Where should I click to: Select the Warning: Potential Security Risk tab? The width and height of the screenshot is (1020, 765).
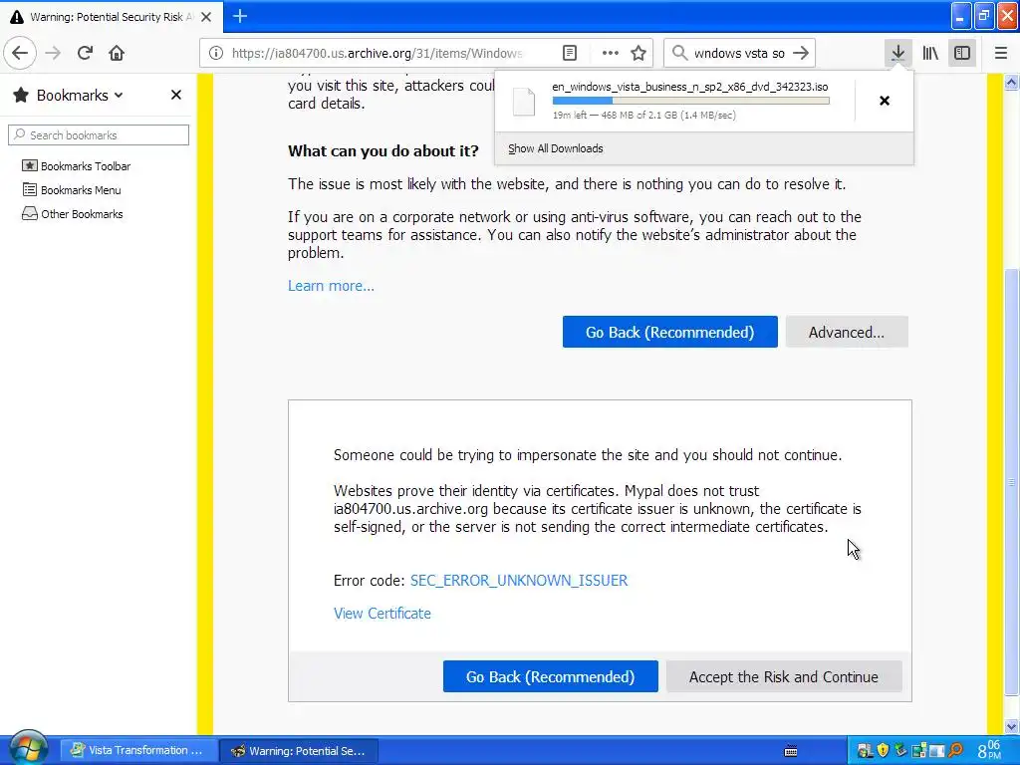[x=112, y=17]
